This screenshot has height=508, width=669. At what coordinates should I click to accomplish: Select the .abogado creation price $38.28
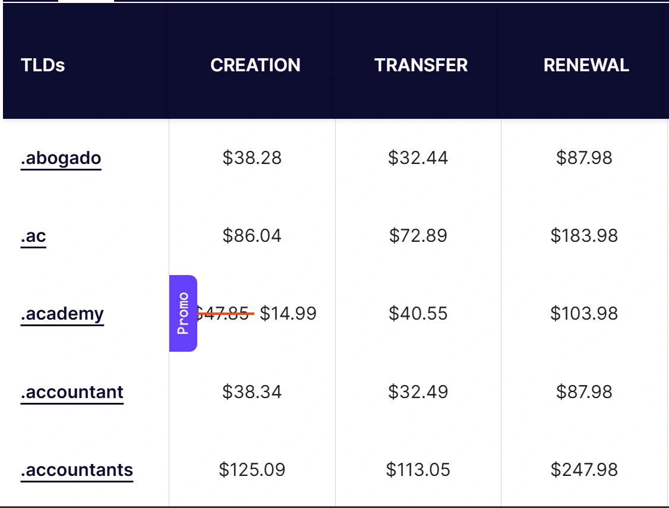(x=252, y=158)
